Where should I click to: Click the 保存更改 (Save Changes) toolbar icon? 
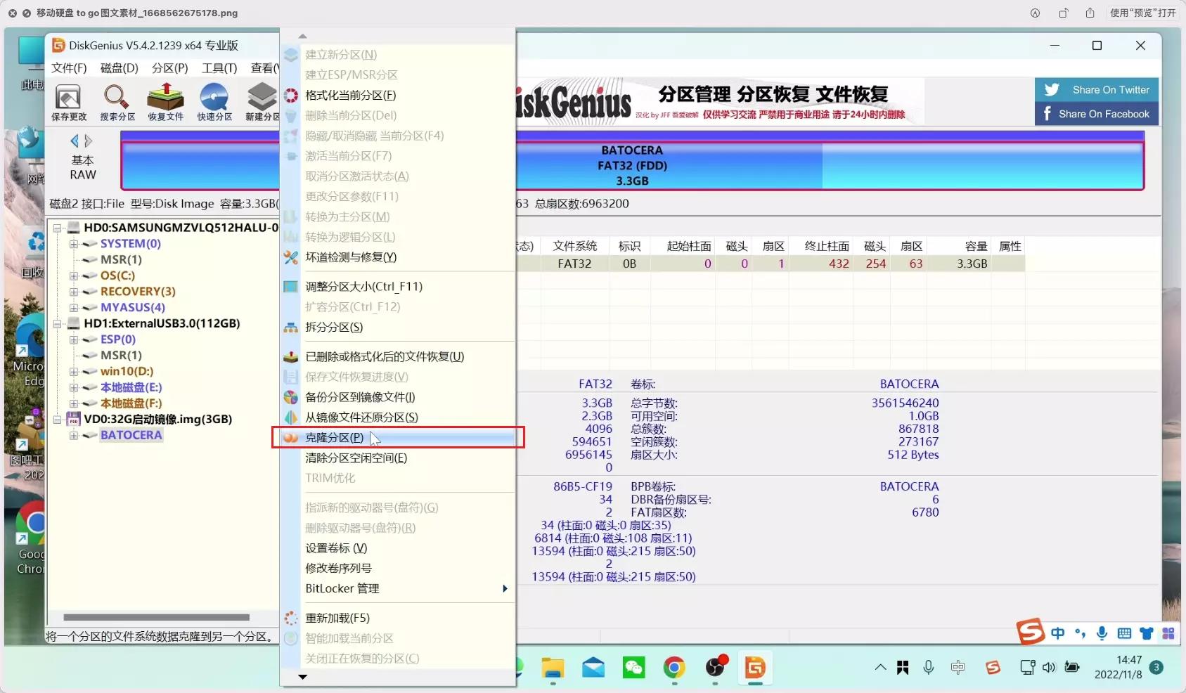(x=68, y=101)
